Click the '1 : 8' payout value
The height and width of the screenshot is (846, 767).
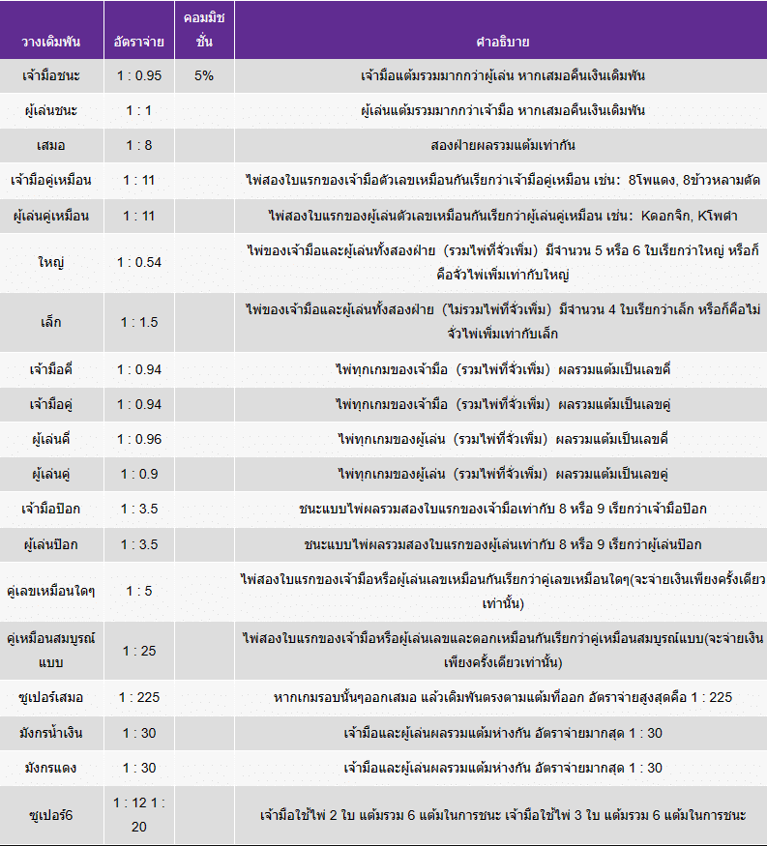138,145
